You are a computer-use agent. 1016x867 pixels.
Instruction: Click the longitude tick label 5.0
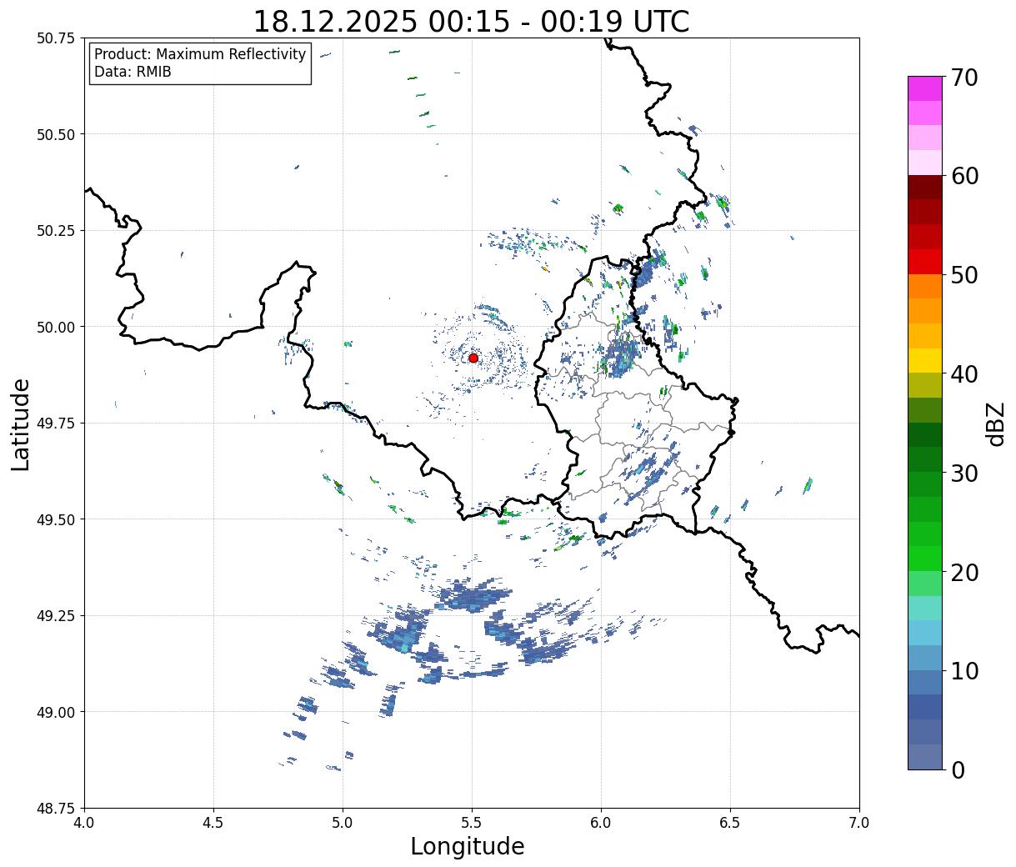pyautogui.click(x=343, y=823)
